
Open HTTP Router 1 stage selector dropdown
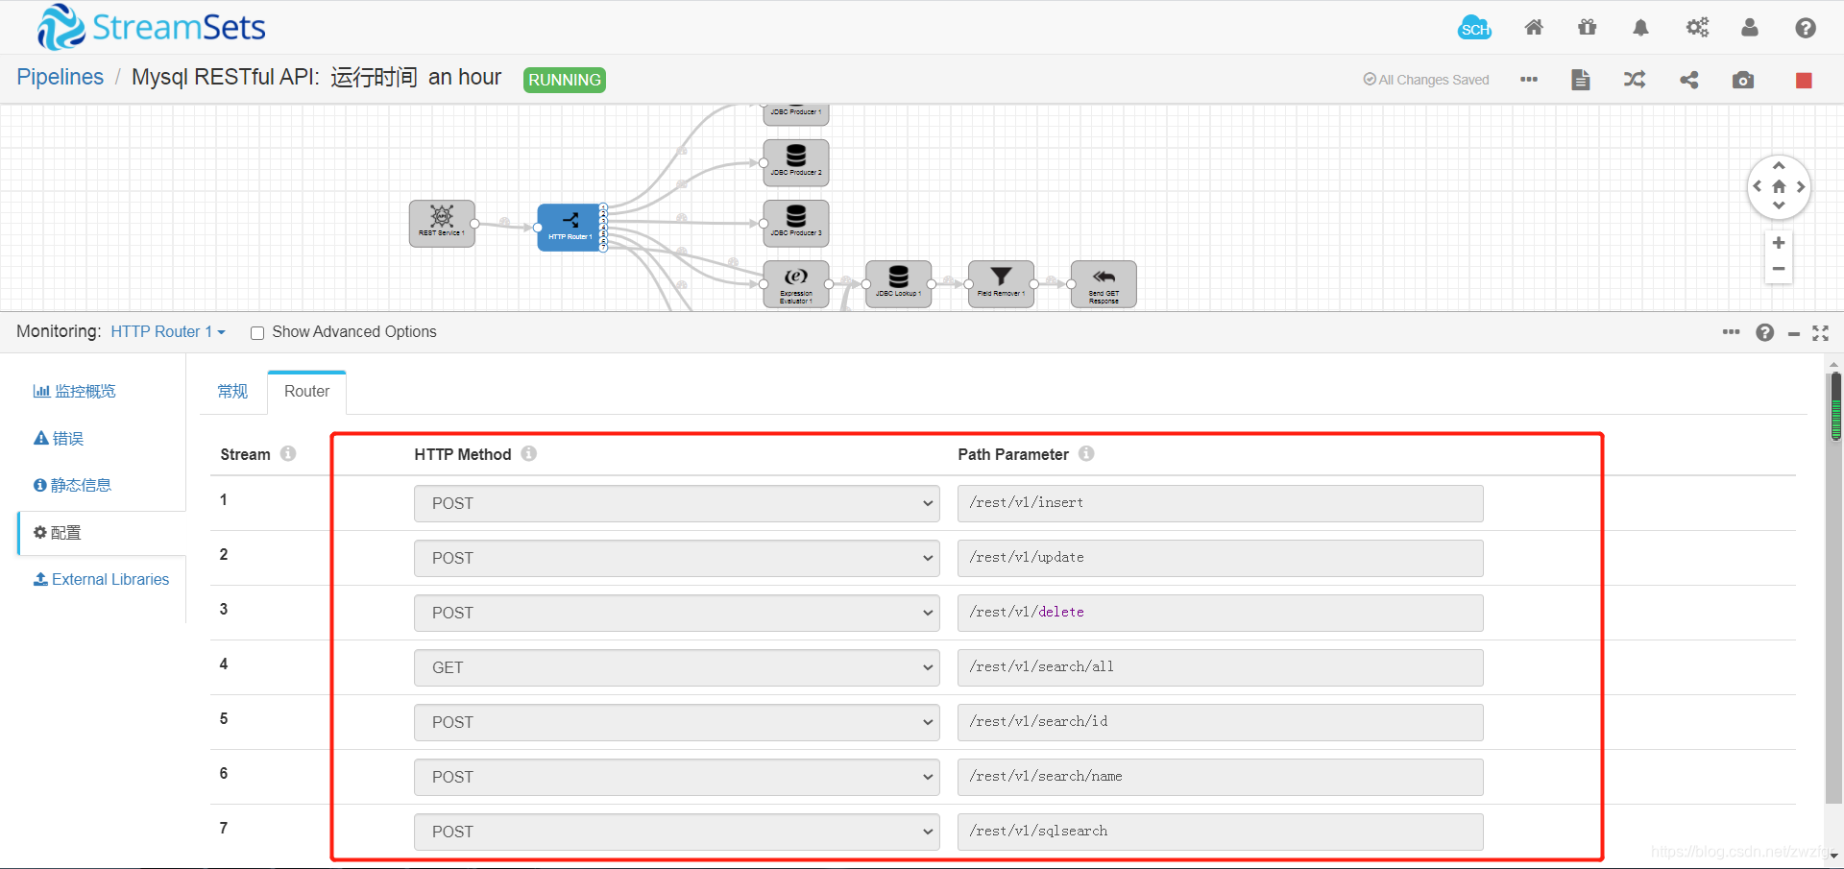168,331
